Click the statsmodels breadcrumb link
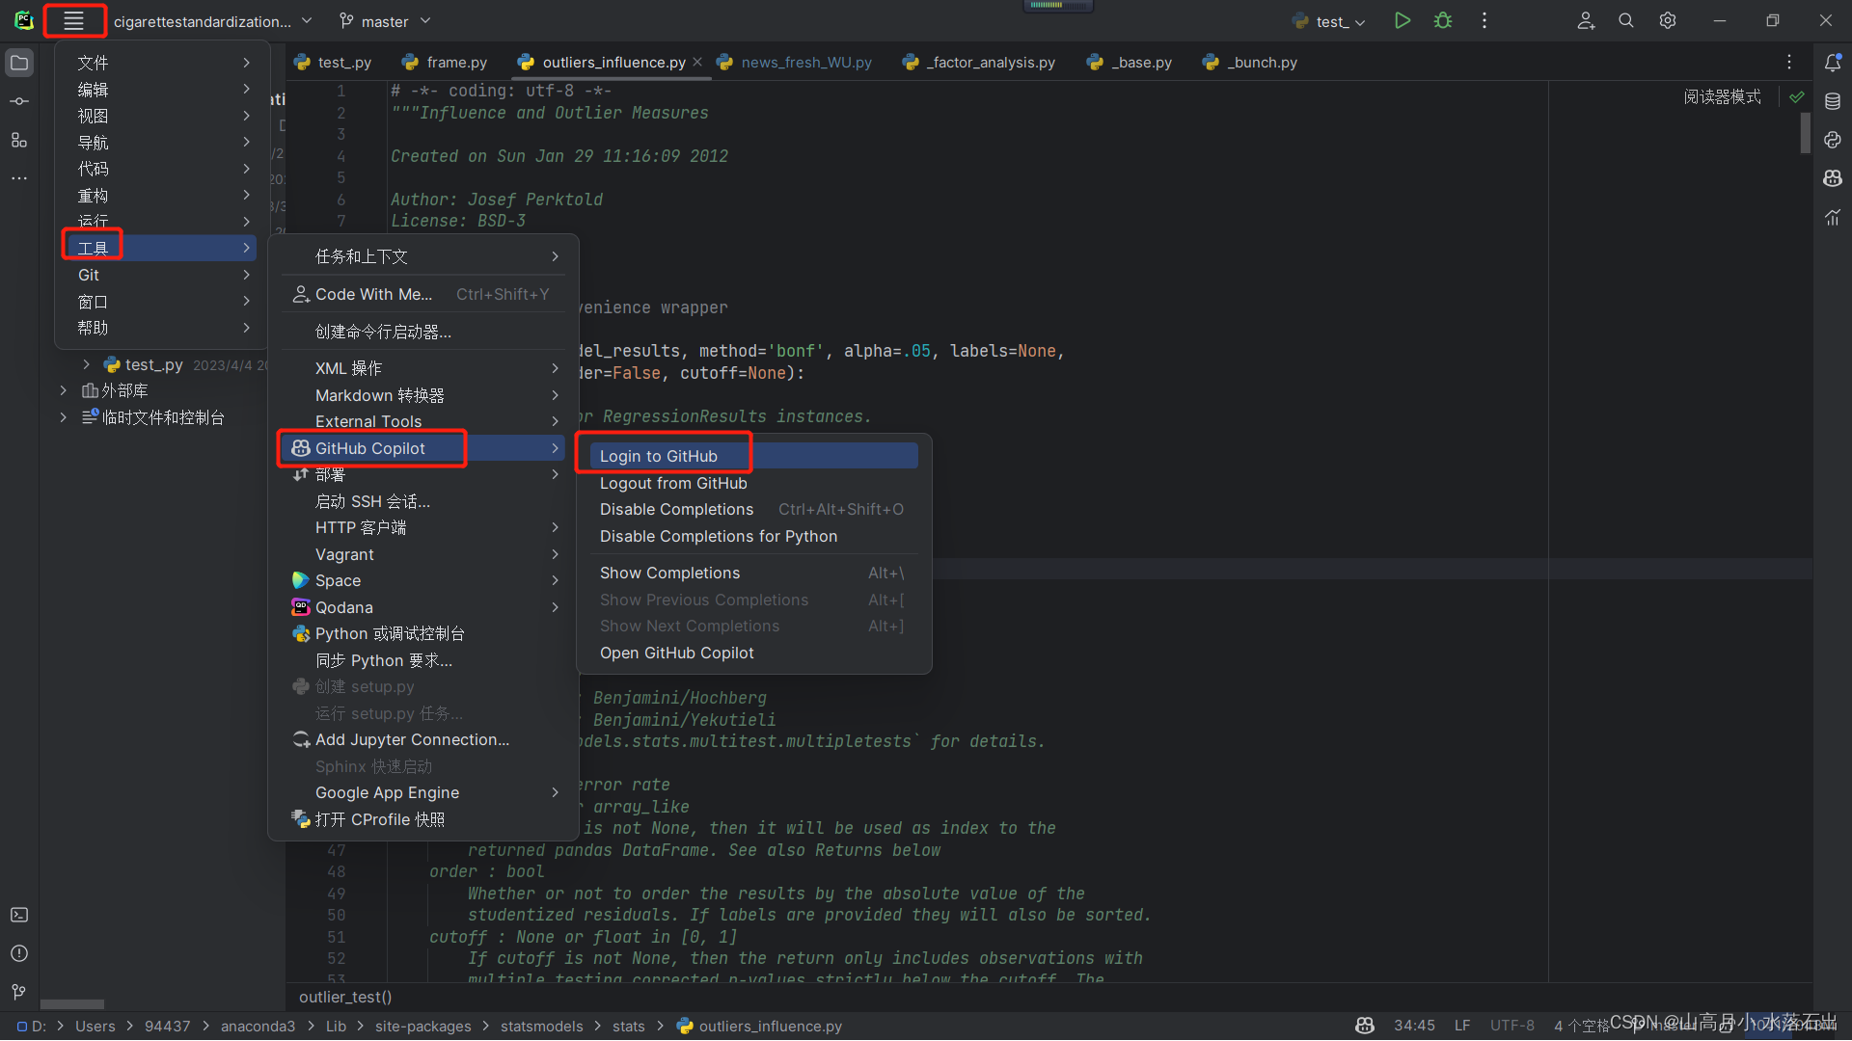The width and height of the screenshot is (1852, 1041). (x=541, y=1026)
